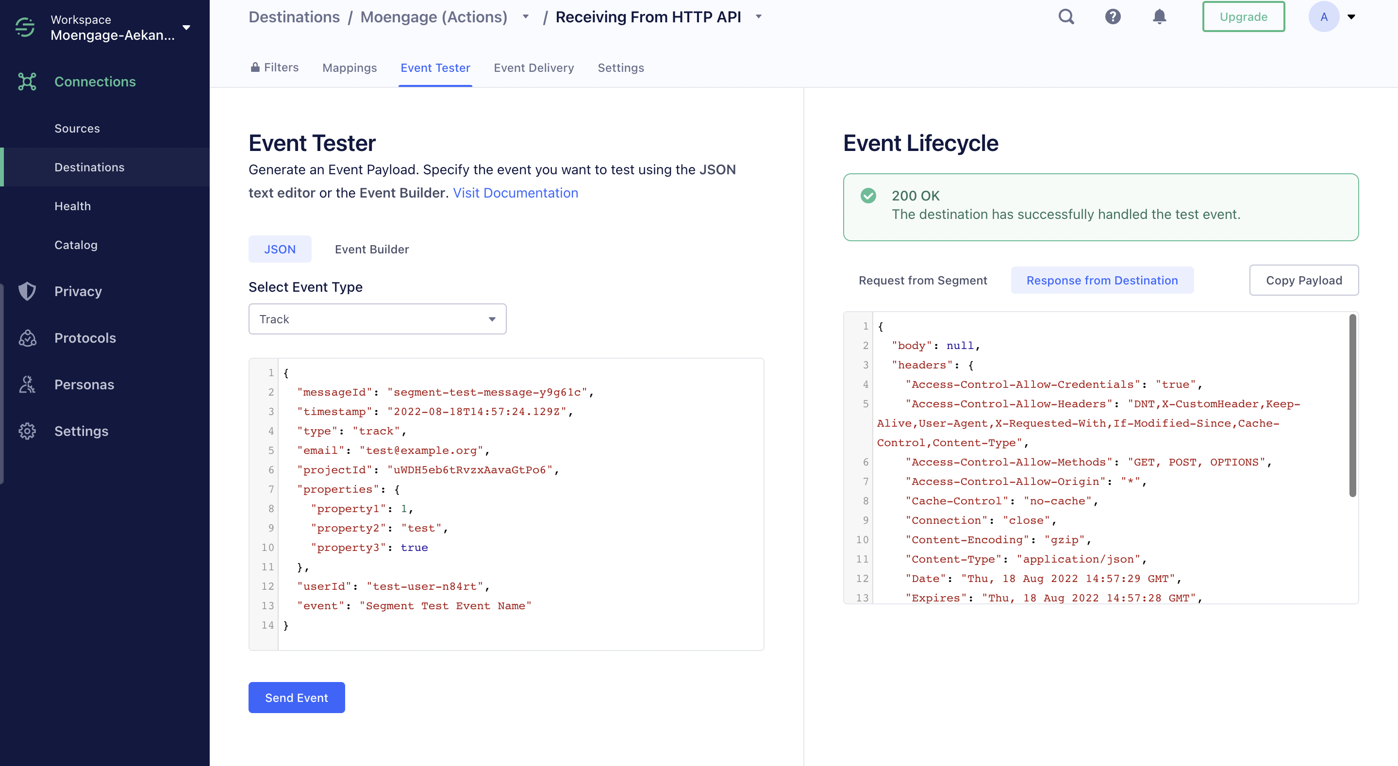Click the Personas icon in sidebar
This screenshot has height=766, width=1398.
coord(28,383)
